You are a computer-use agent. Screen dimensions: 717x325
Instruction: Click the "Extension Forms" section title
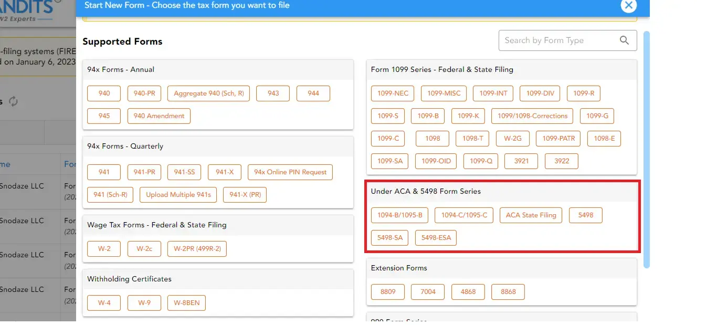[399, 268]
